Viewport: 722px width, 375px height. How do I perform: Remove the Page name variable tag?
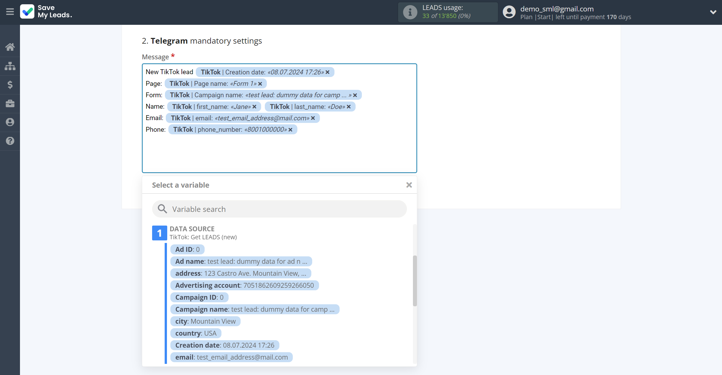coord(260,84)
